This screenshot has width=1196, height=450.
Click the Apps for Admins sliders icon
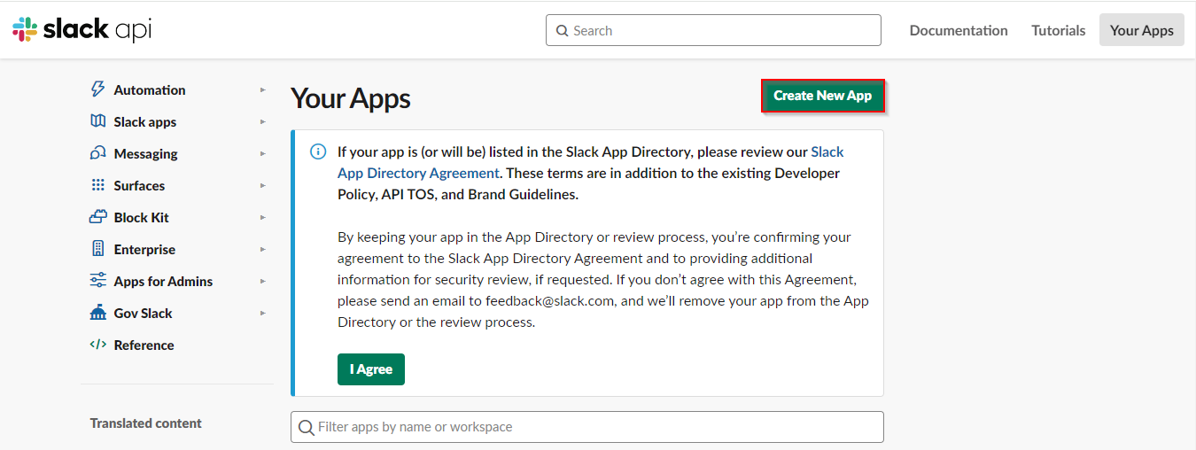98,281
